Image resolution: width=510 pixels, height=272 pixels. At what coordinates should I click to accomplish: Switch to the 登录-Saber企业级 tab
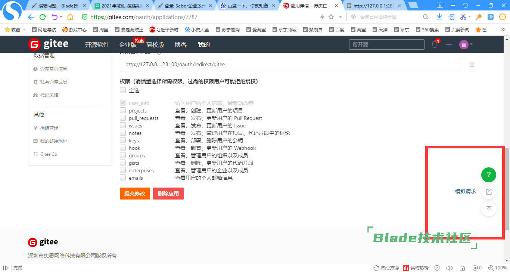click(x=185, y=6)
